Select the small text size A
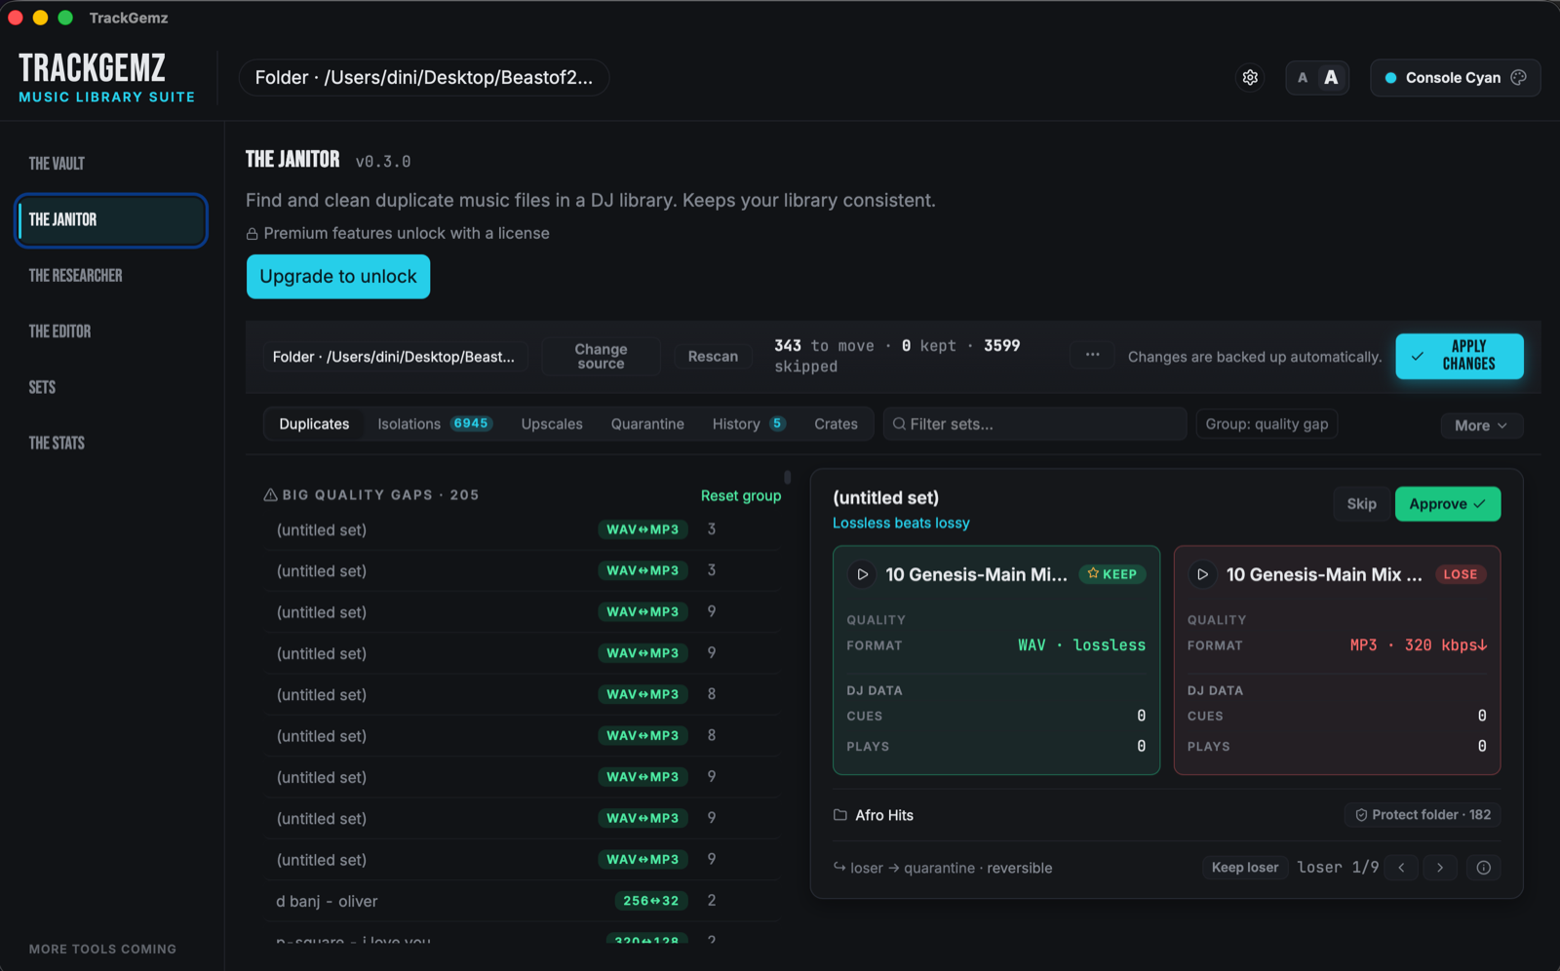This screenshot has height=971, width=1560. click(1303, 78)
